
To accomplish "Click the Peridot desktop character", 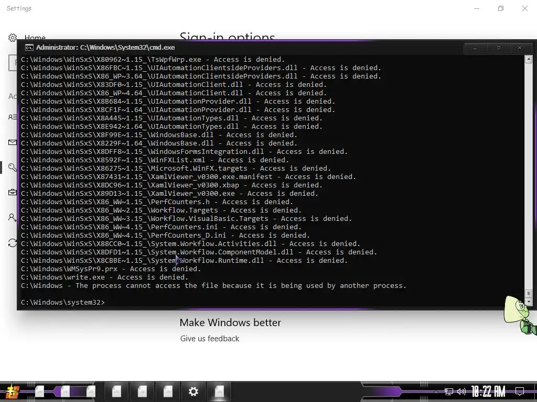I will pyautogui.click(x=520, y=315).
